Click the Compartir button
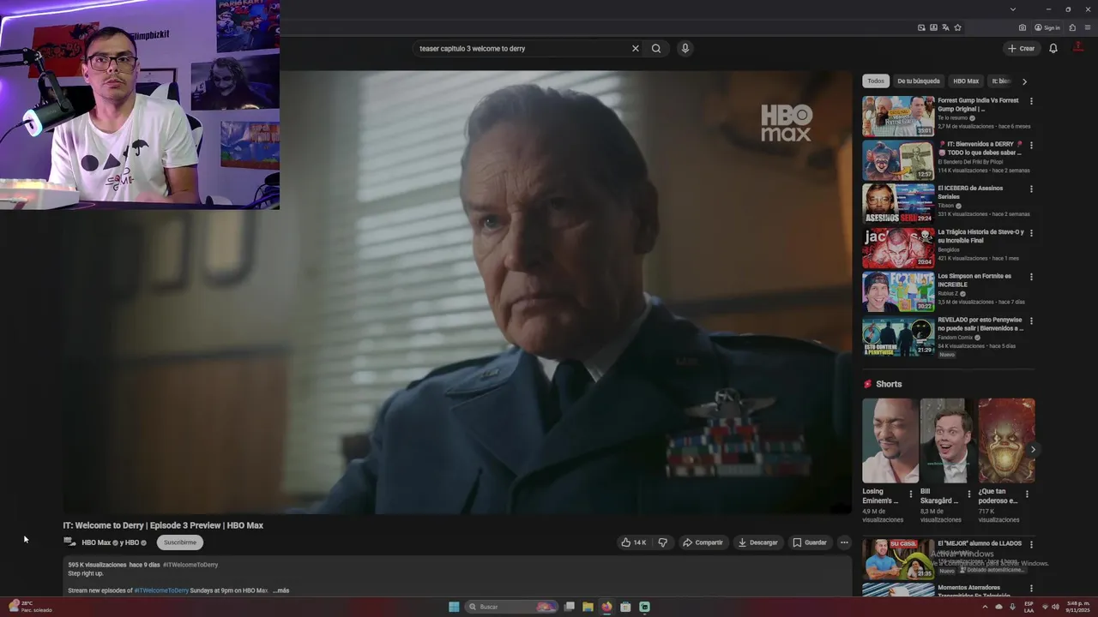Image resolution: width=1098 pixels, height=617 pixels. click(703, 542)
